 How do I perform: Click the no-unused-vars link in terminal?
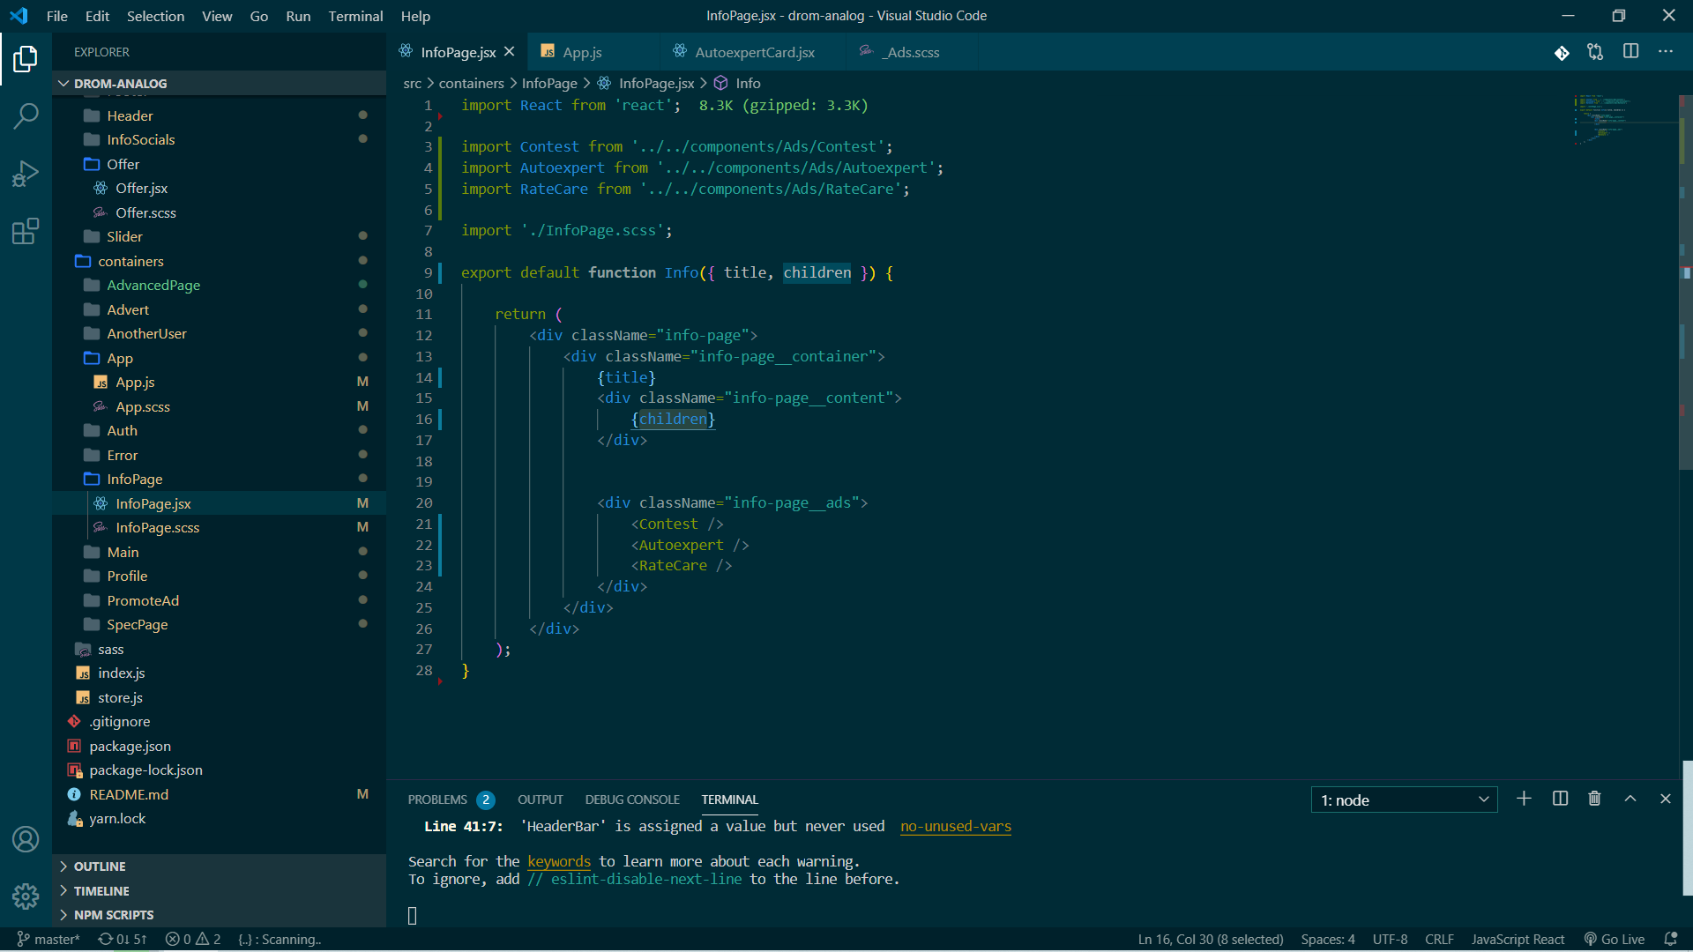(x=956, y=826)
